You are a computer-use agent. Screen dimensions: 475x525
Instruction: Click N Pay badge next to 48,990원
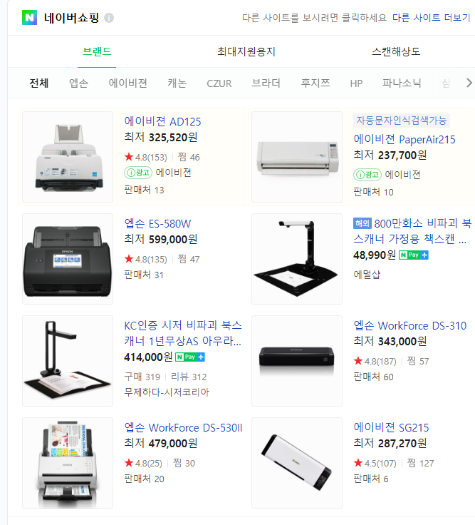(x=414, y=255)
